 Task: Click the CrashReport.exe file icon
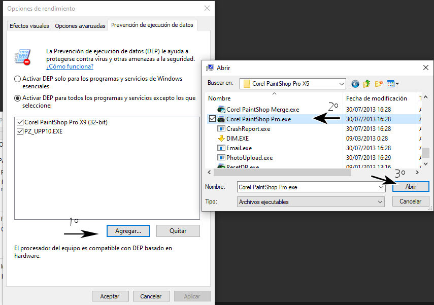tap(221, 129)
